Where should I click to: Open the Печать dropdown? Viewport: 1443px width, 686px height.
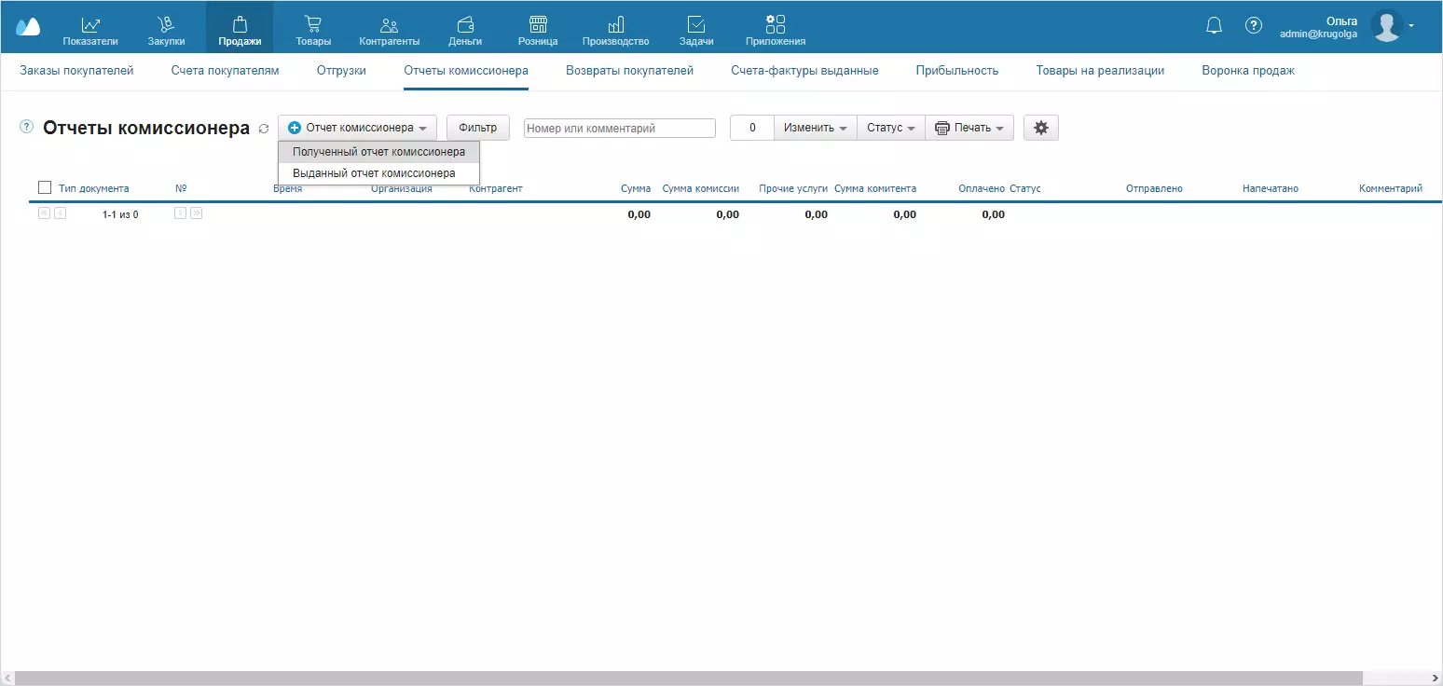pyautogui.click(x=969, y=128)
